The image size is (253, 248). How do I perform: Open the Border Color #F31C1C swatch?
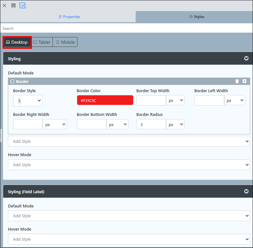coord(105,100)
